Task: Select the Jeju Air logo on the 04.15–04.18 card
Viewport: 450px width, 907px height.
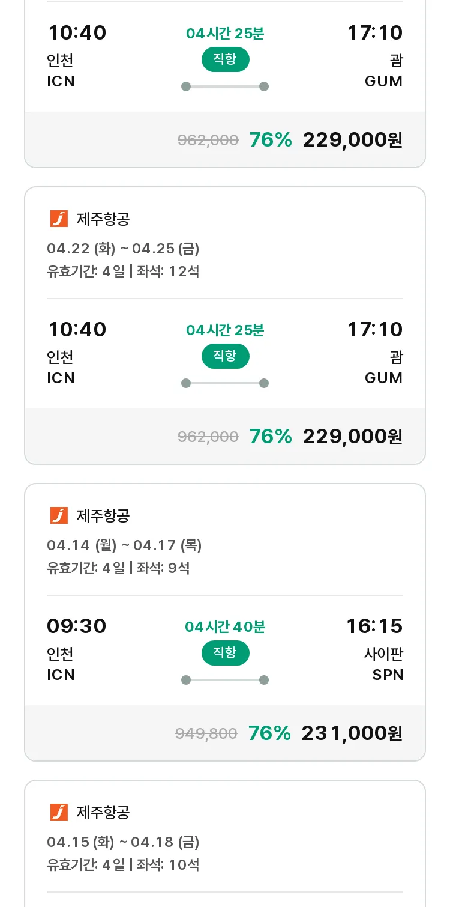Action: [x=59, y=813]
